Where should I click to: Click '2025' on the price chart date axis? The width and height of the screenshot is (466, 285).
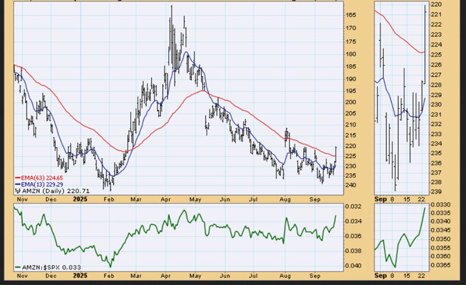click(80, 199)
